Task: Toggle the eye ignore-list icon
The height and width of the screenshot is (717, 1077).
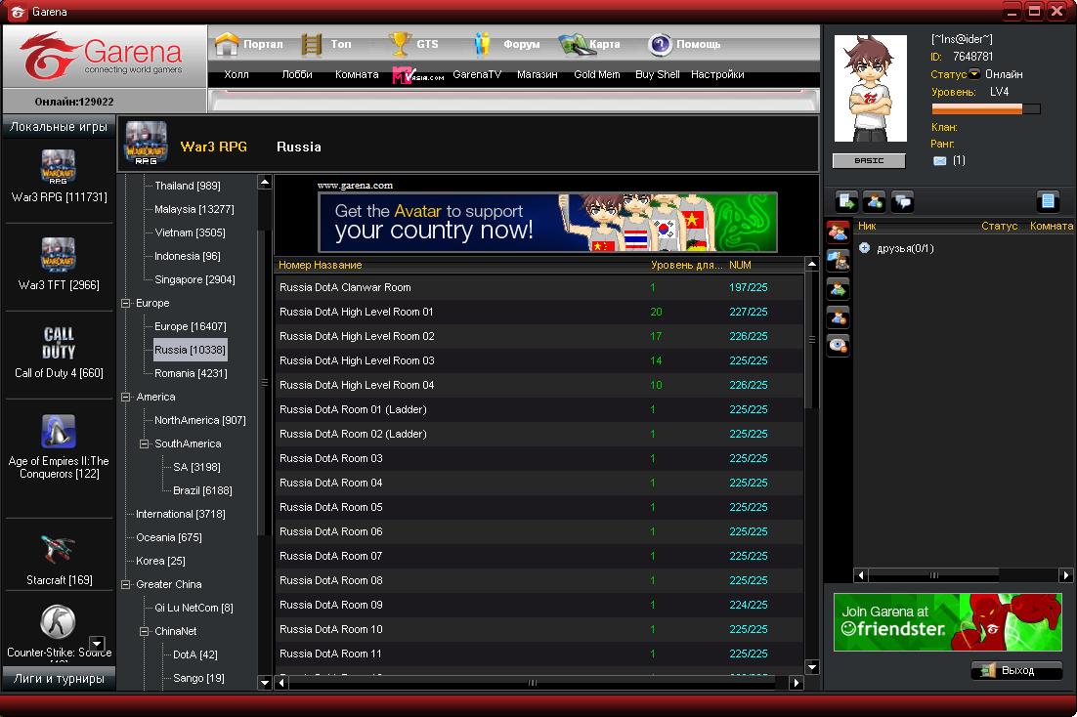Action: [x=838, y=345]
